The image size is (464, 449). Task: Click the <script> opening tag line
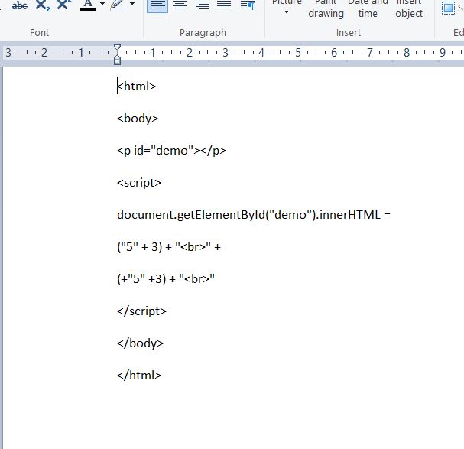coord(139,183)
